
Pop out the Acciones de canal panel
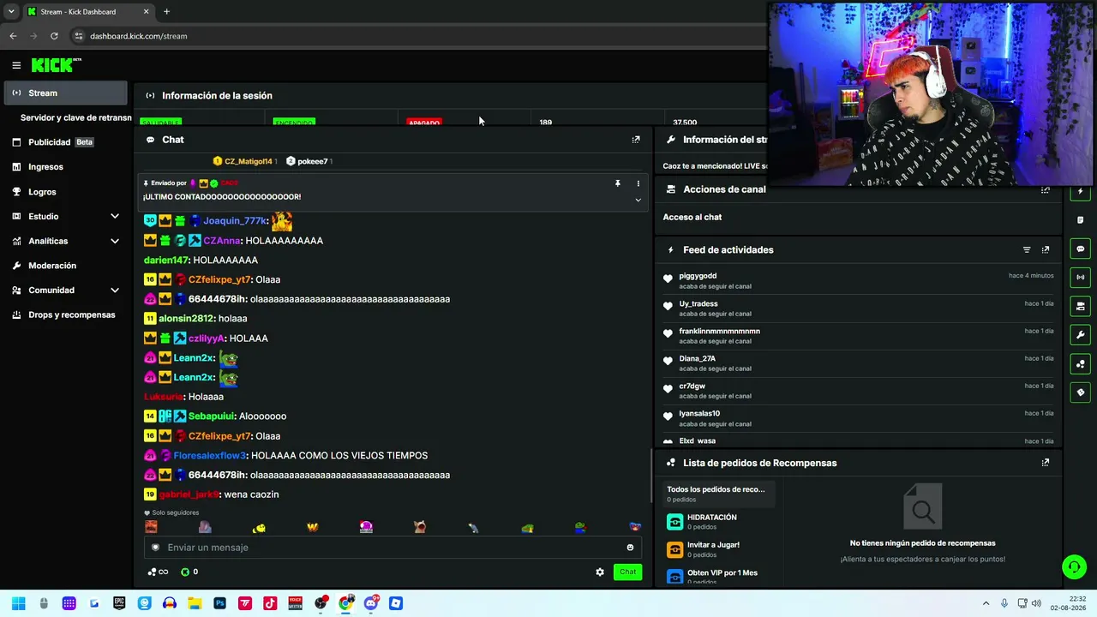1046,189
